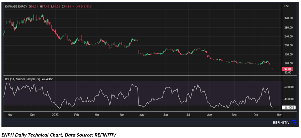This screenshot has height=138, width=301.
Task: Click the USD currency label
Action: (287, 6)
